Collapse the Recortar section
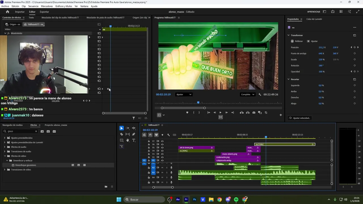363x204 pixels. coord(288,79)
